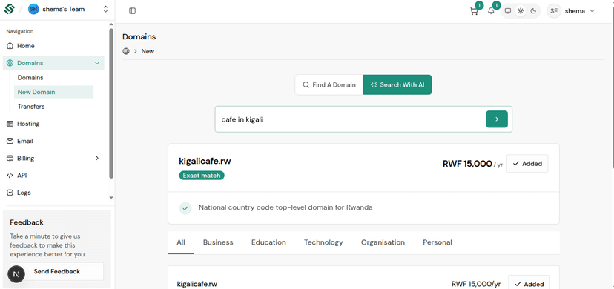
Task: Click the breadcrumb globe icon
Action: [126, 51]
